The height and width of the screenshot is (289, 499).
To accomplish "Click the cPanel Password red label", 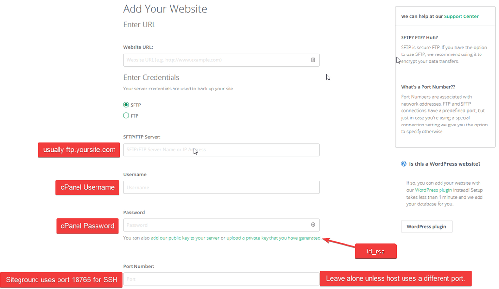I will 88,226.
